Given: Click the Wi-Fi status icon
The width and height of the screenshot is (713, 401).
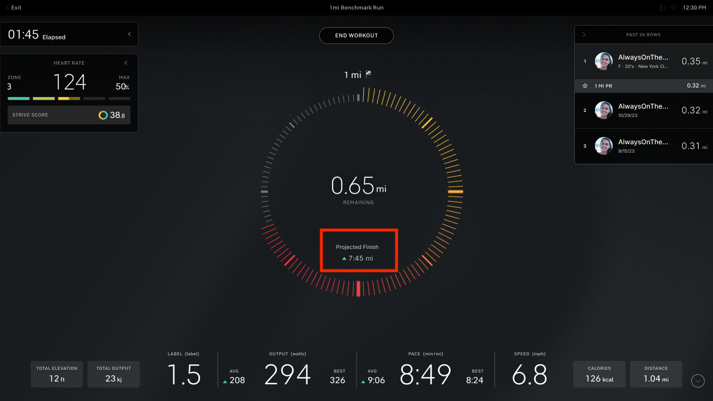Looking at the screenshot, I should tap(673, 8).
